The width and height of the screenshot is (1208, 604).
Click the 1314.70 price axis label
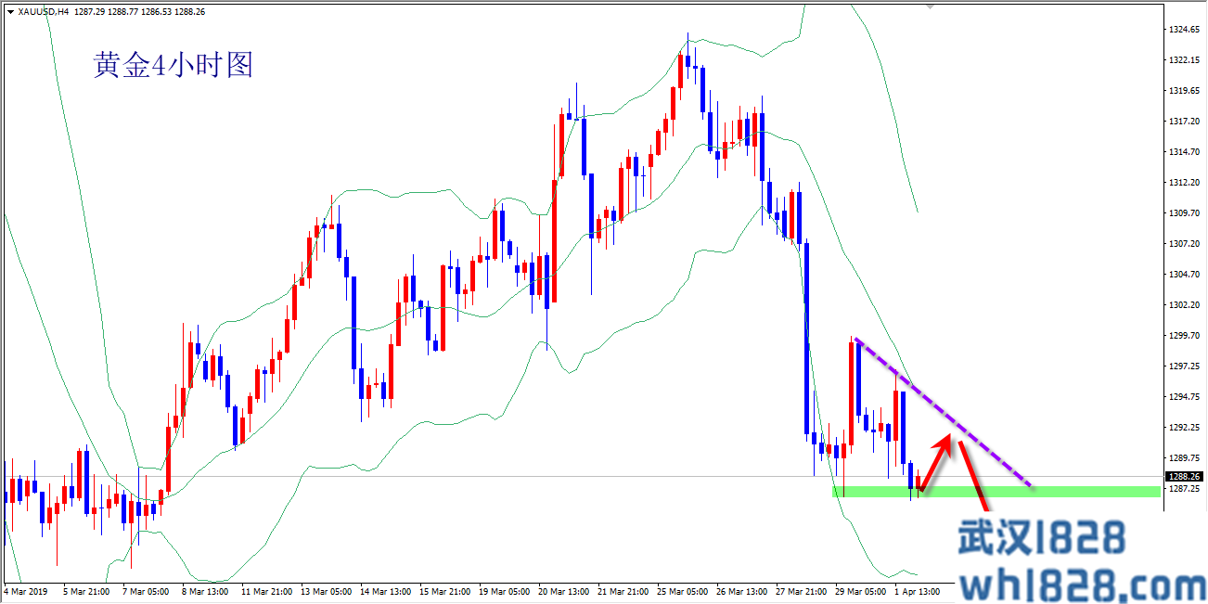click(1184, 152)
